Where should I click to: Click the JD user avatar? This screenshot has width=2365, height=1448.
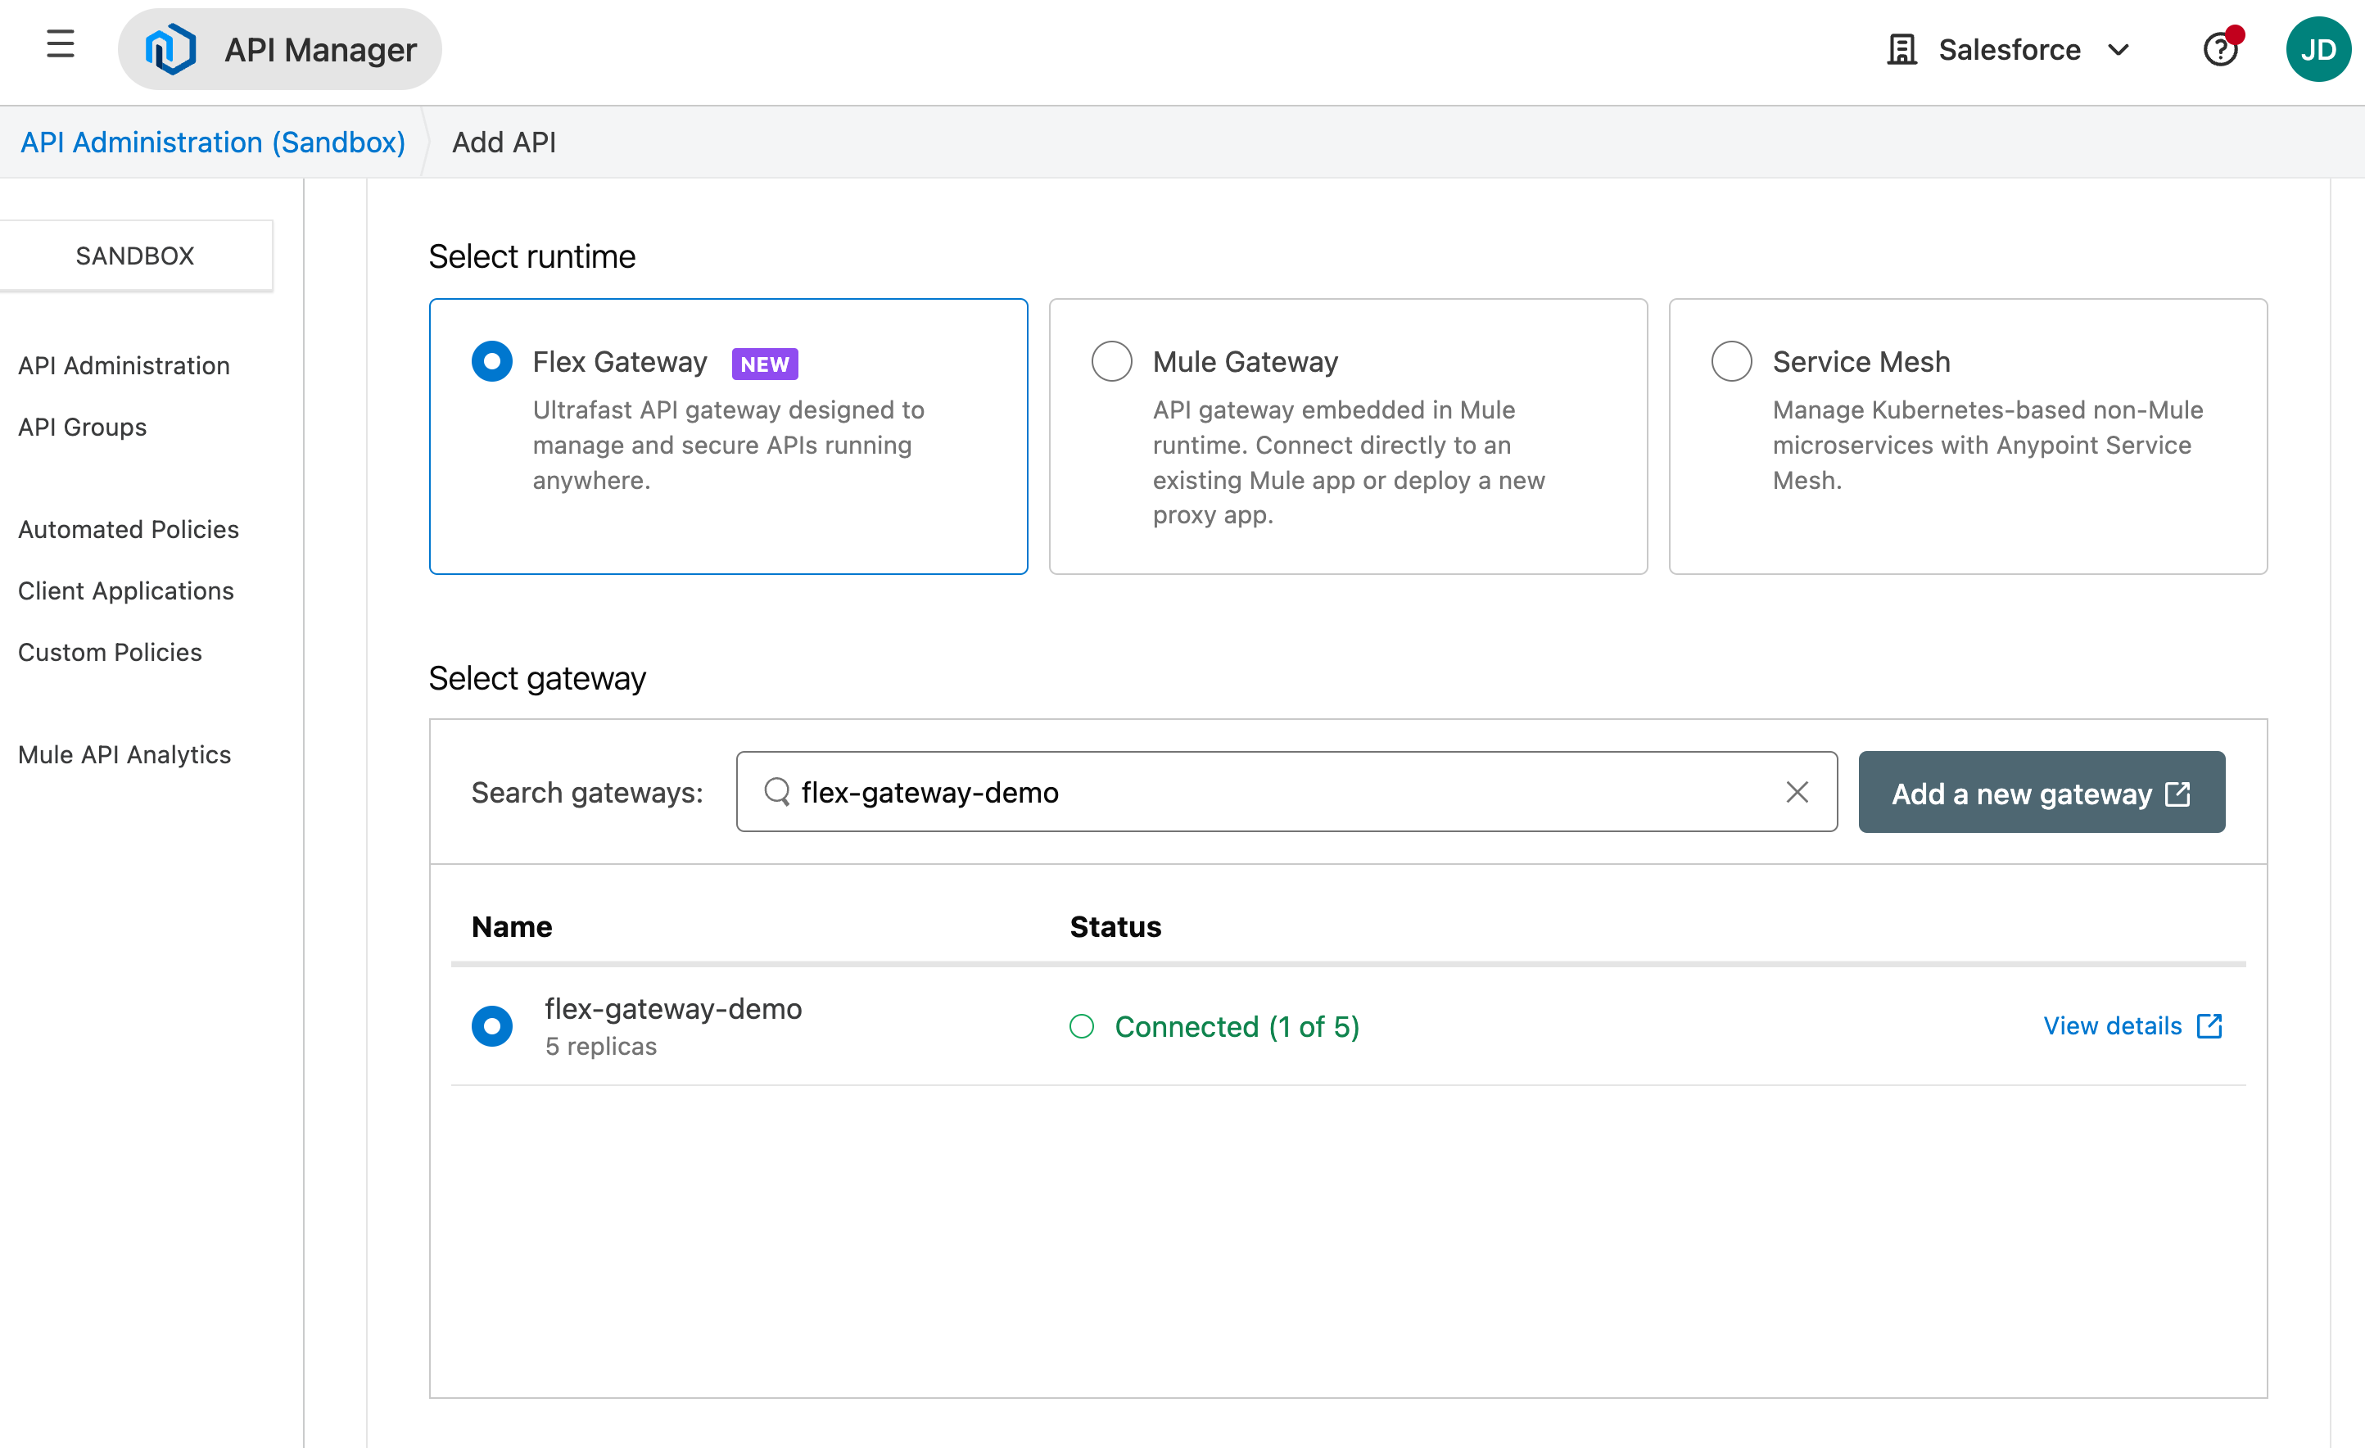(x=2320, y=49)
